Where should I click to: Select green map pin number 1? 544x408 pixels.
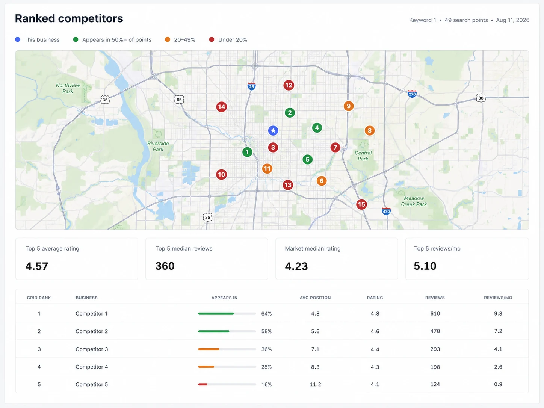pyautogui.click(x=247, y=152)
